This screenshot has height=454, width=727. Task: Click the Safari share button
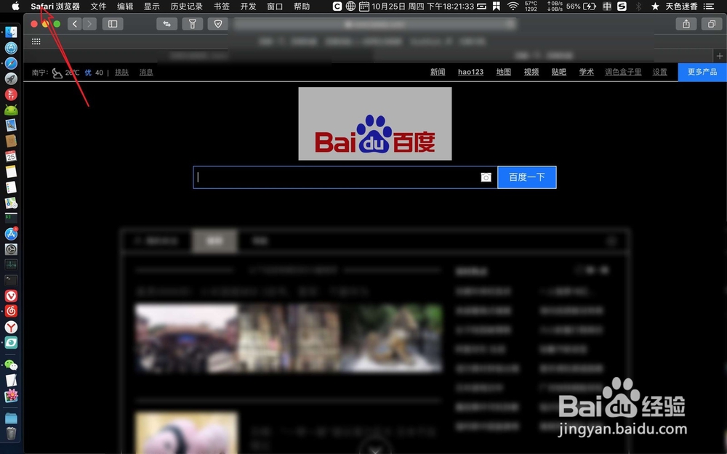tap(686, 24)
